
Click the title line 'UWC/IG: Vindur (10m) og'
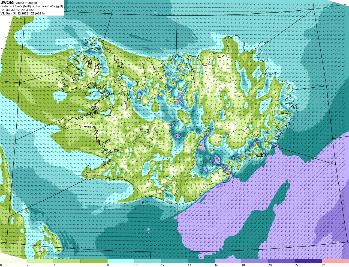(x=19, y=3)
